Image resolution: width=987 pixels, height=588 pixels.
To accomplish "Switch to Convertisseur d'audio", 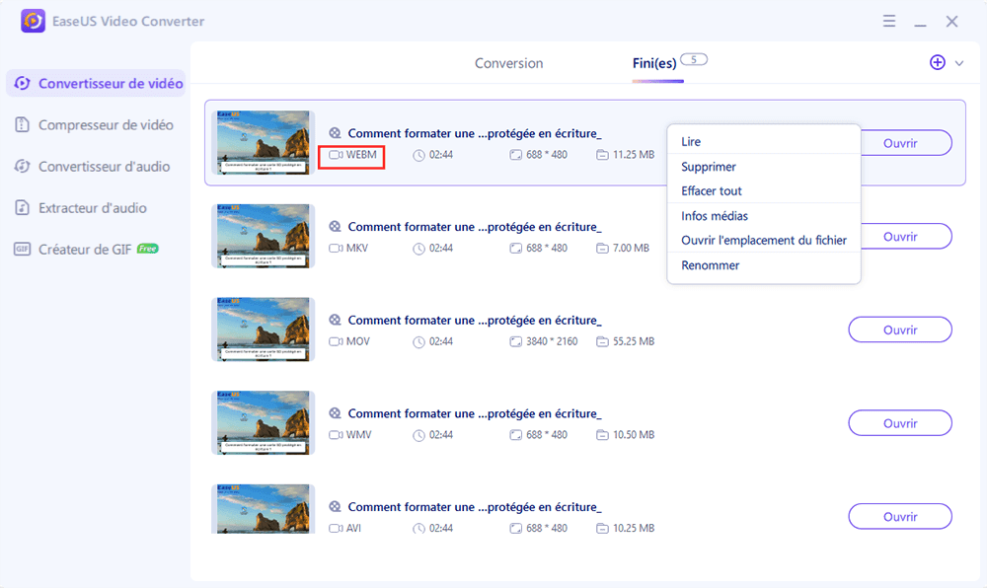I will tap(96, 166).
